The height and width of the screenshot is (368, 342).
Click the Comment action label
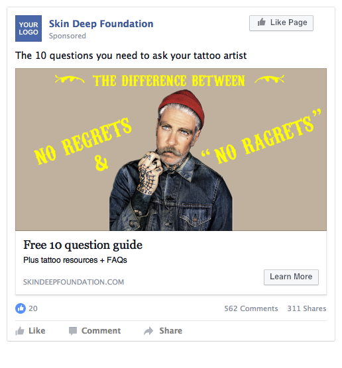coord(101,331)
